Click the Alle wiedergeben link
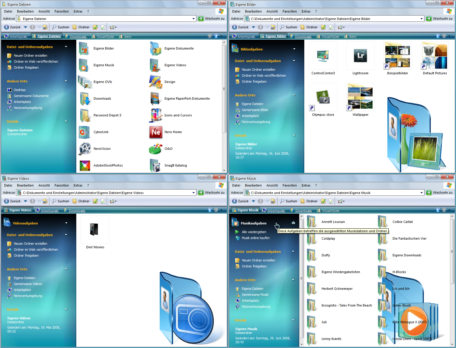This screenshot has width=456, height=348. coord(254,232)
